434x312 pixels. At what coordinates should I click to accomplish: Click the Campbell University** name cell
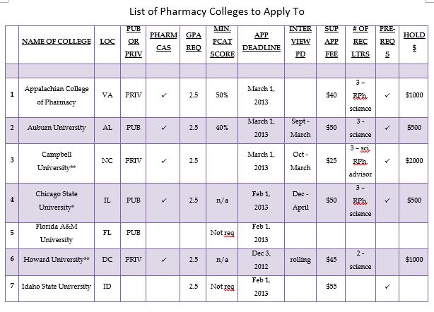click(57, 161)
